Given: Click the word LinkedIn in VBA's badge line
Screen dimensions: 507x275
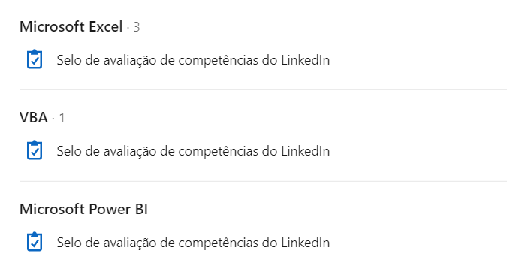Looking at the screenshot, I should click(305, 151).
